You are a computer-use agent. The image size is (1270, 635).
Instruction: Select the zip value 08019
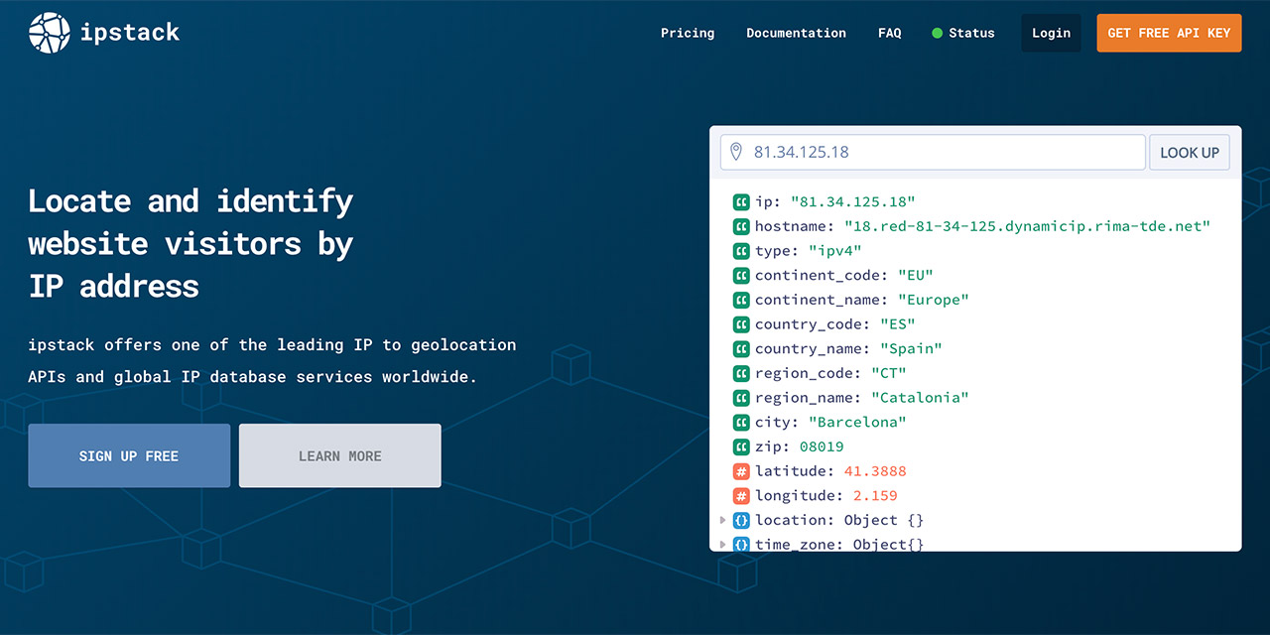(x=822, y=446)
